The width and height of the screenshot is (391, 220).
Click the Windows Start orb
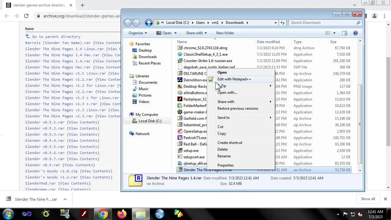pos(8,214)
